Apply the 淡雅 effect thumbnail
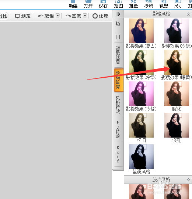 tap(177, 125)
